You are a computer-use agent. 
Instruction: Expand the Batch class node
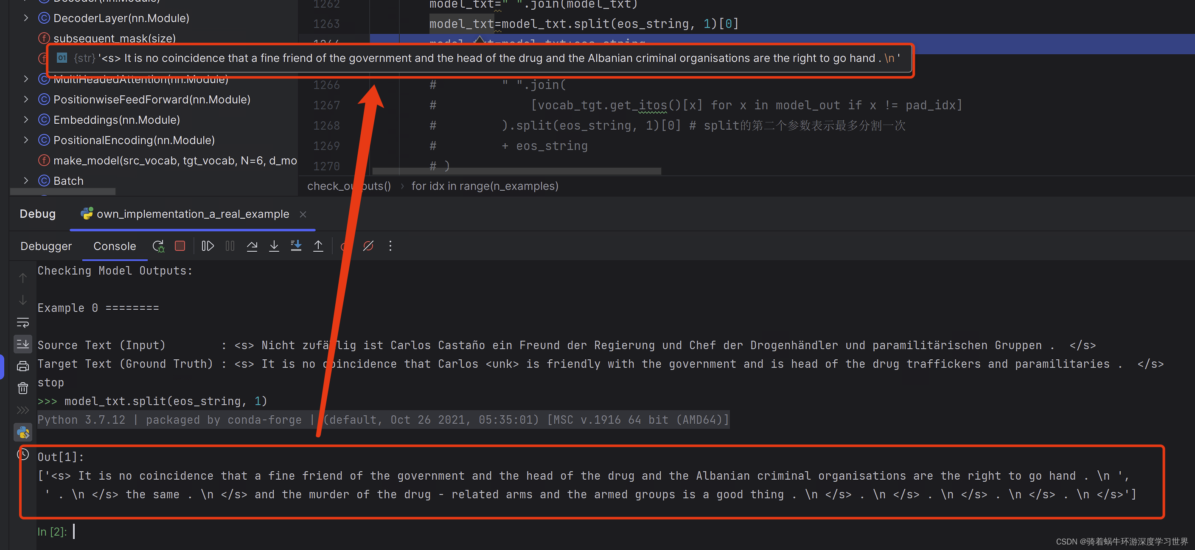pyautogui.click(x=26, y=181)
